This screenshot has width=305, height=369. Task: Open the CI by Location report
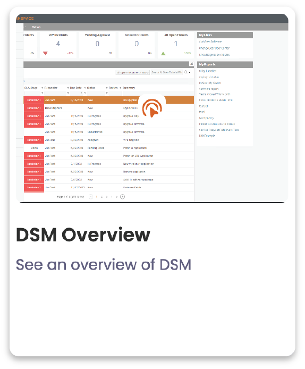tap(208, 71)
